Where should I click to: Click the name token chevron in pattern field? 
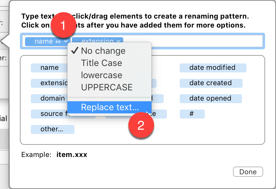click(x=66, y=41)
